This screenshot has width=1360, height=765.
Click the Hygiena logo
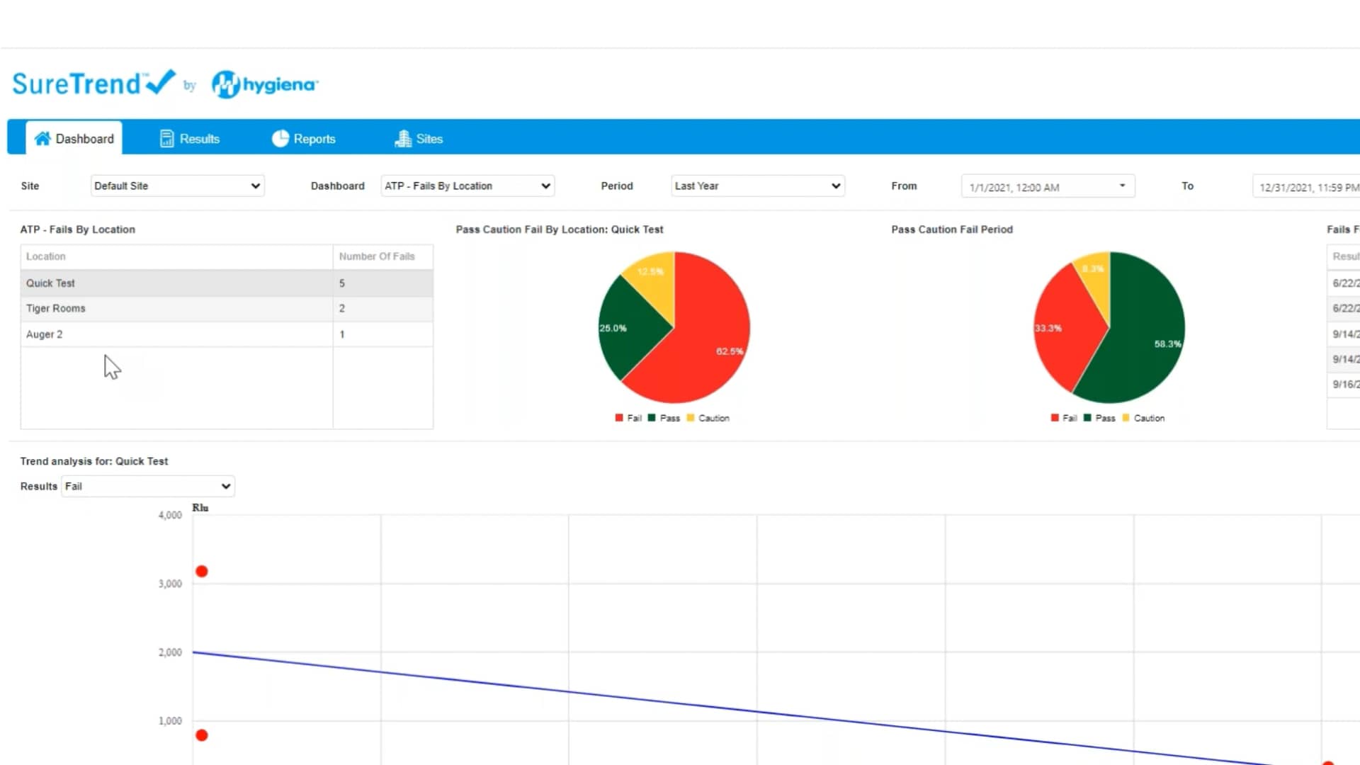pyautogui.click(x=263, y=84)
